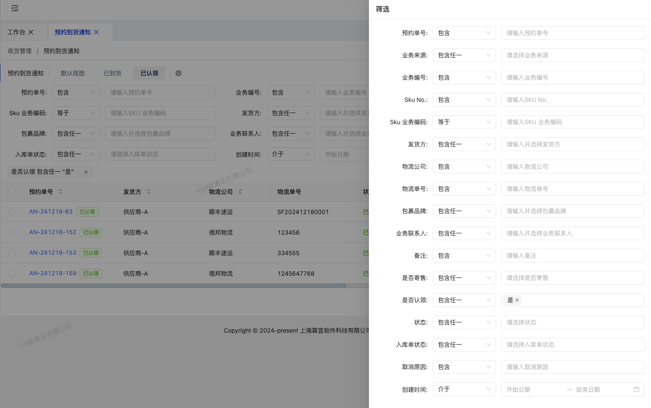Open order link AN-241218-152
The height and width of the screenshot is (408, 651).
pyautogui.click(x=53, y=232)
